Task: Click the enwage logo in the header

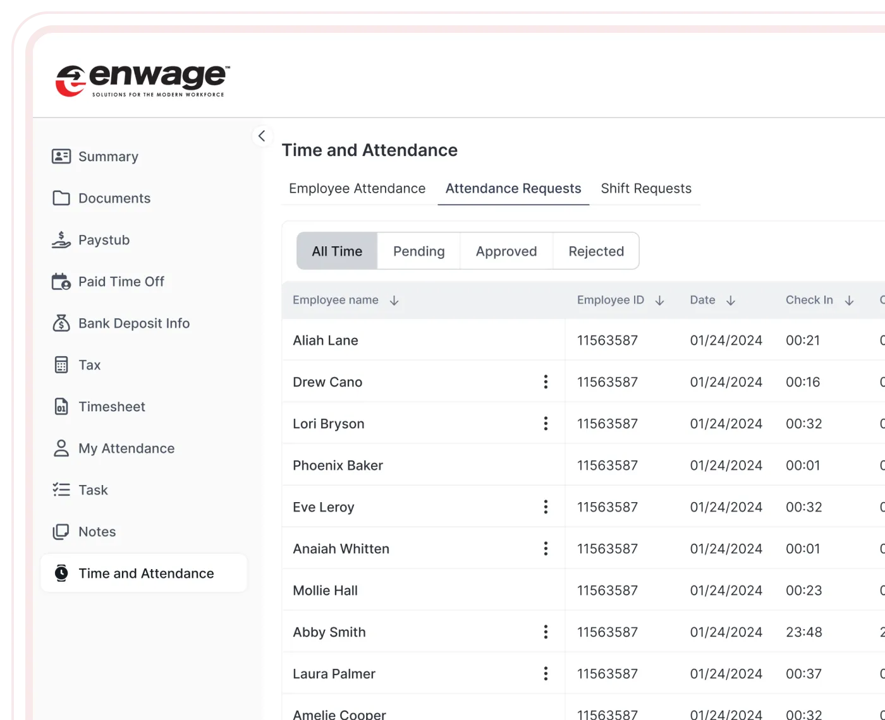Action: [143, 81]
